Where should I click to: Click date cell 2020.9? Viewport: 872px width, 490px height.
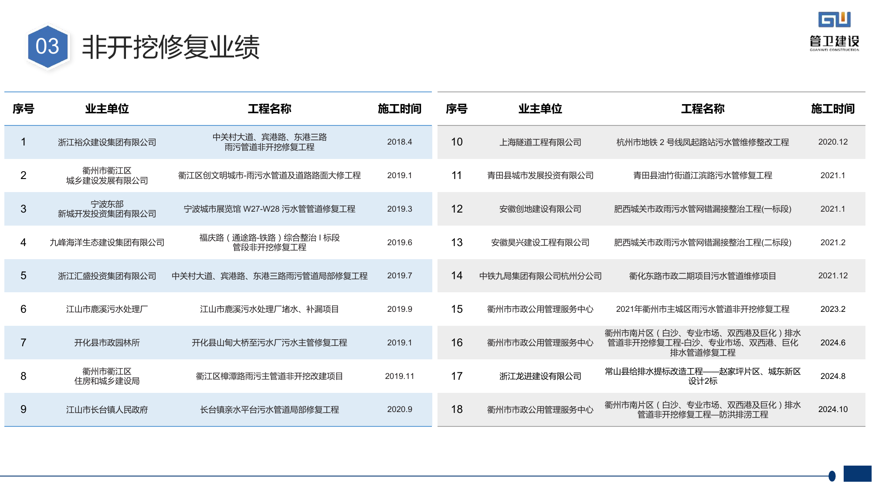pos(400,409)
